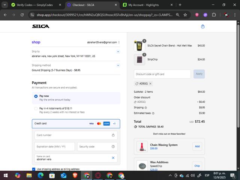Toggle Use shipping address as billing address

34,169
